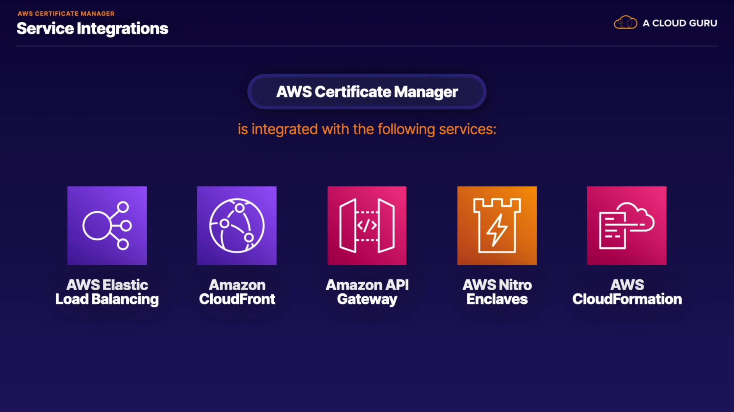This screenshot has height=412, width=734.
Task: Click the A Cloud Guru cloud logo
Action: click(x=625, y=23)
